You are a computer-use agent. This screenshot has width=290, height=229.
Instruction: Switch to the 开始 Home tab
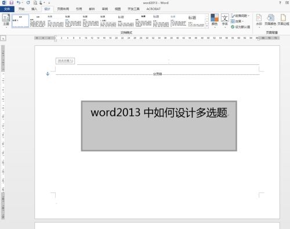click(21, 9)
